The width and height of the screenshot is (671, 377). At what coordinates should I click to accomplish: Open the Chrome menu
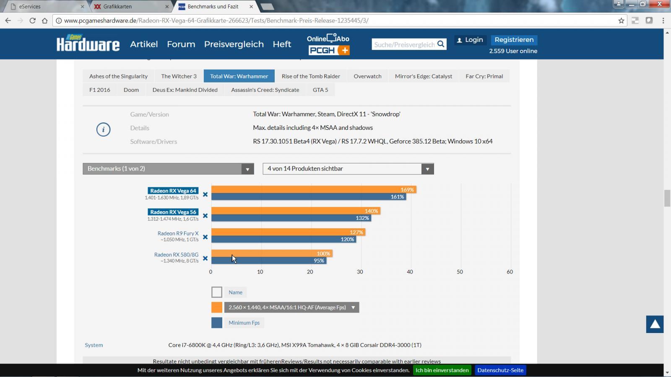663,21
